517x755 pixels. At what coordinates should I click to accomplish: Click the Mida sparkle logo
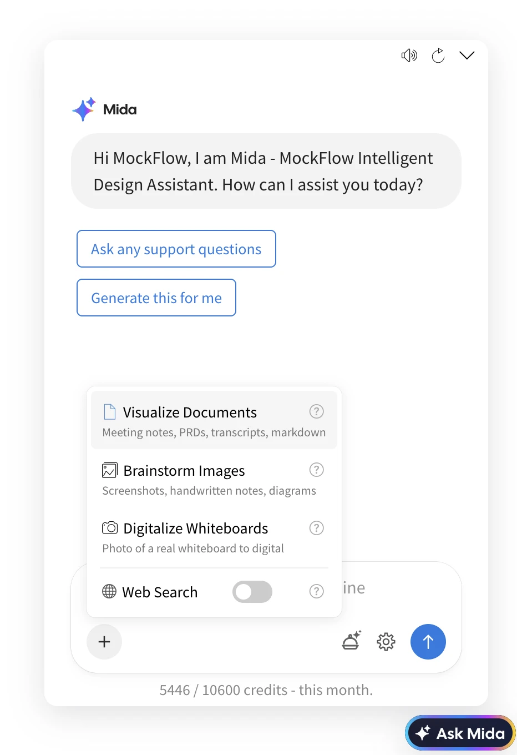click(84, 109)
